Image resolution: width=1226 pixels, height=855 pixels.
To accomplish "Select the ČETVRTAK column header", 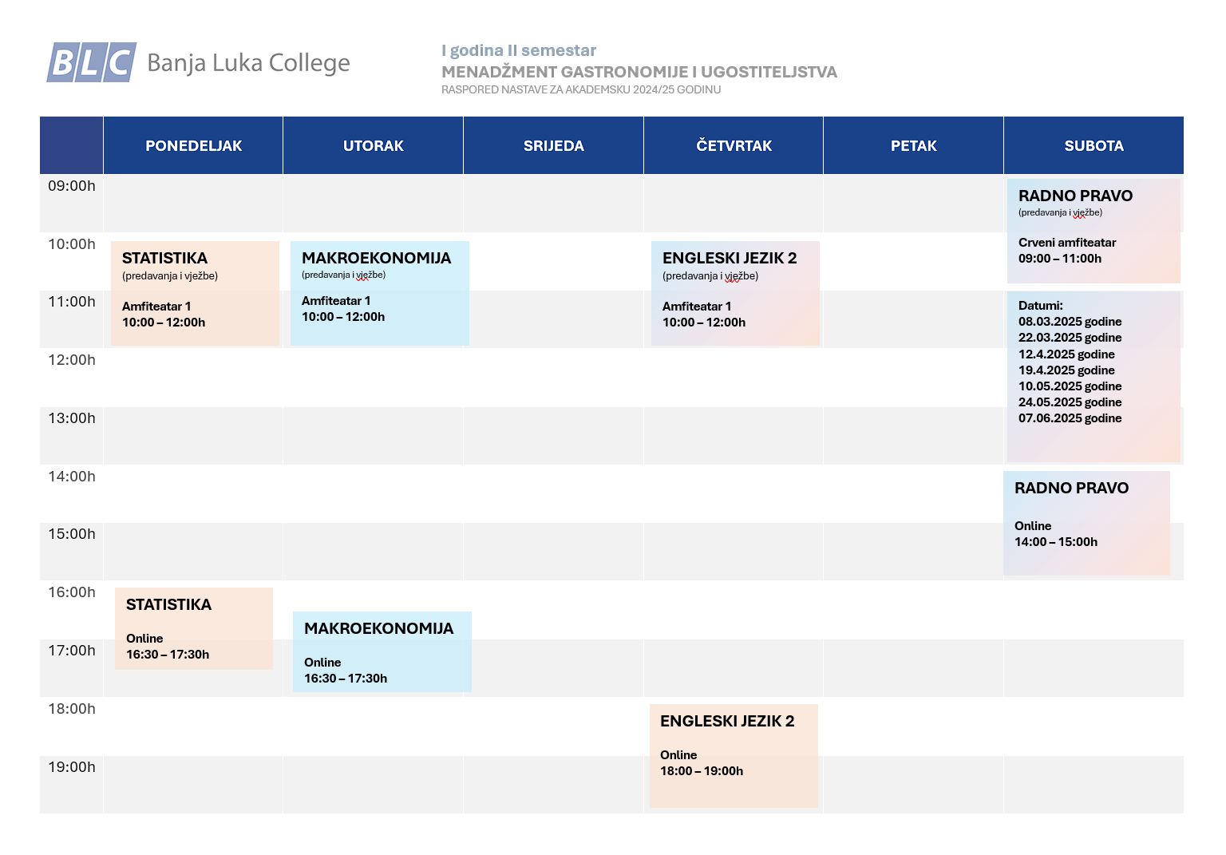I will [x=734, y=145].
